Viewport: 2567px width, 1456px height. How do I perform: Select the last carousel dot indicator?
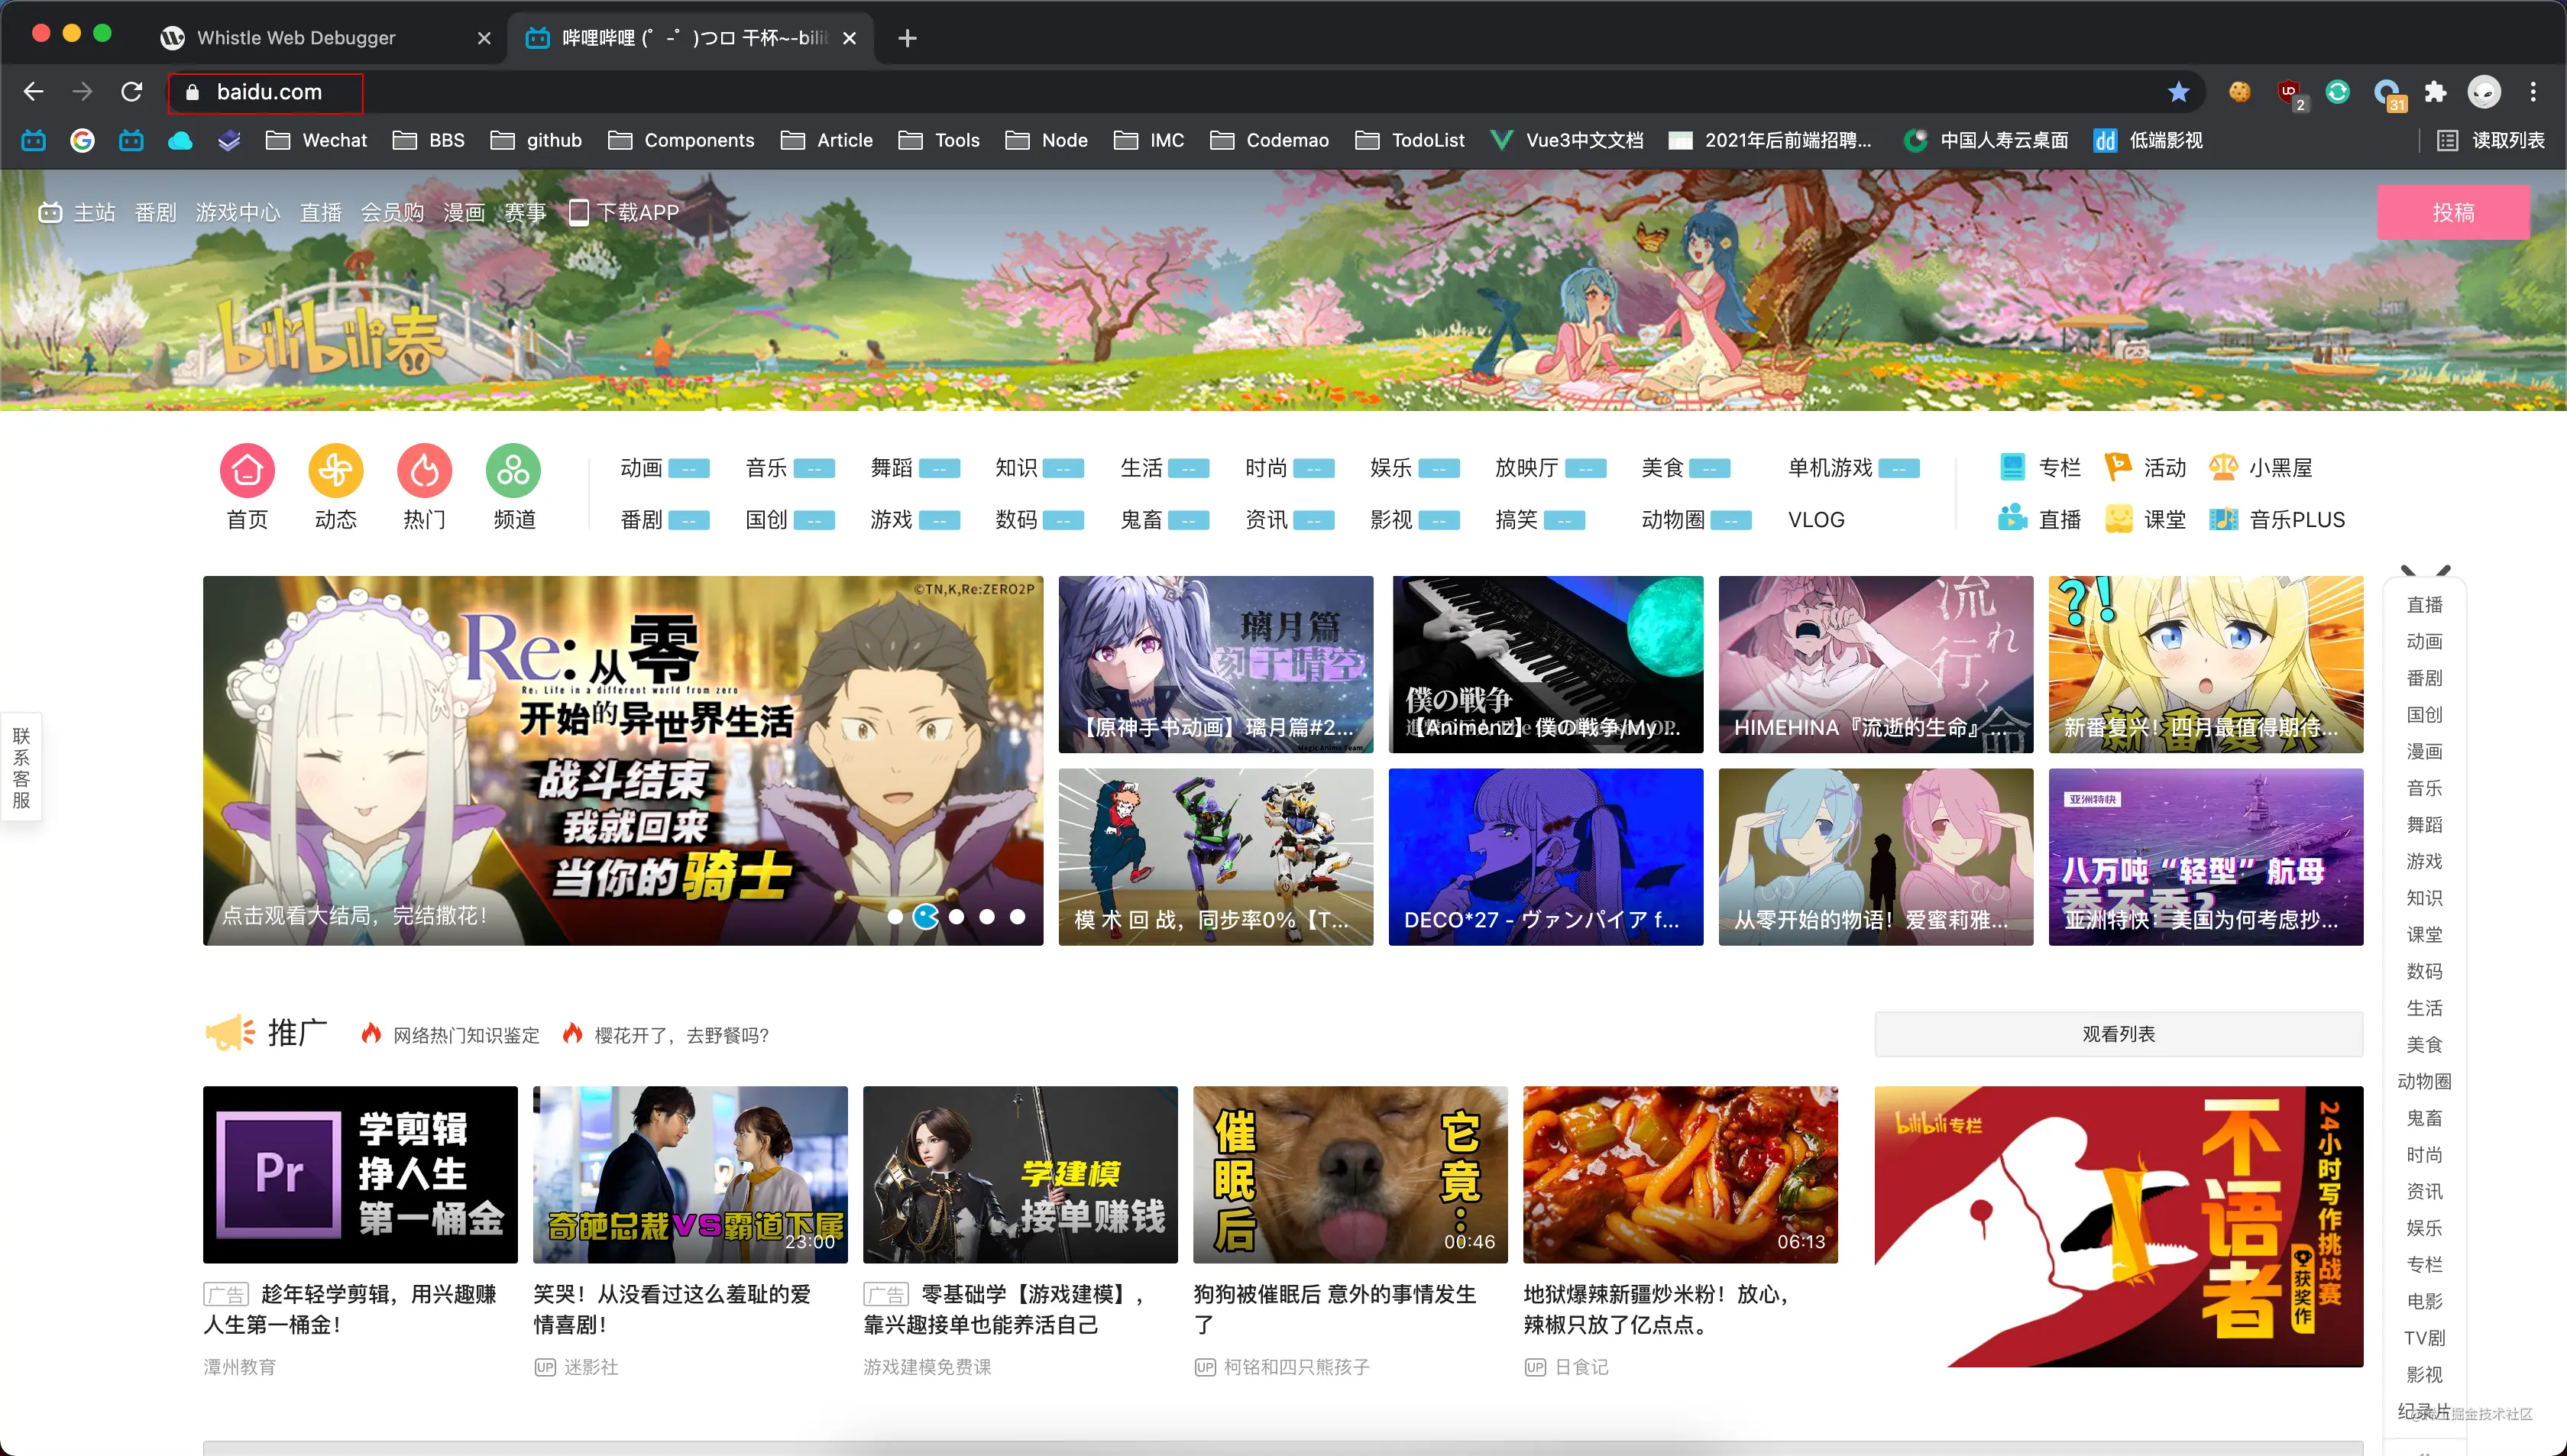pos(1017,916)
